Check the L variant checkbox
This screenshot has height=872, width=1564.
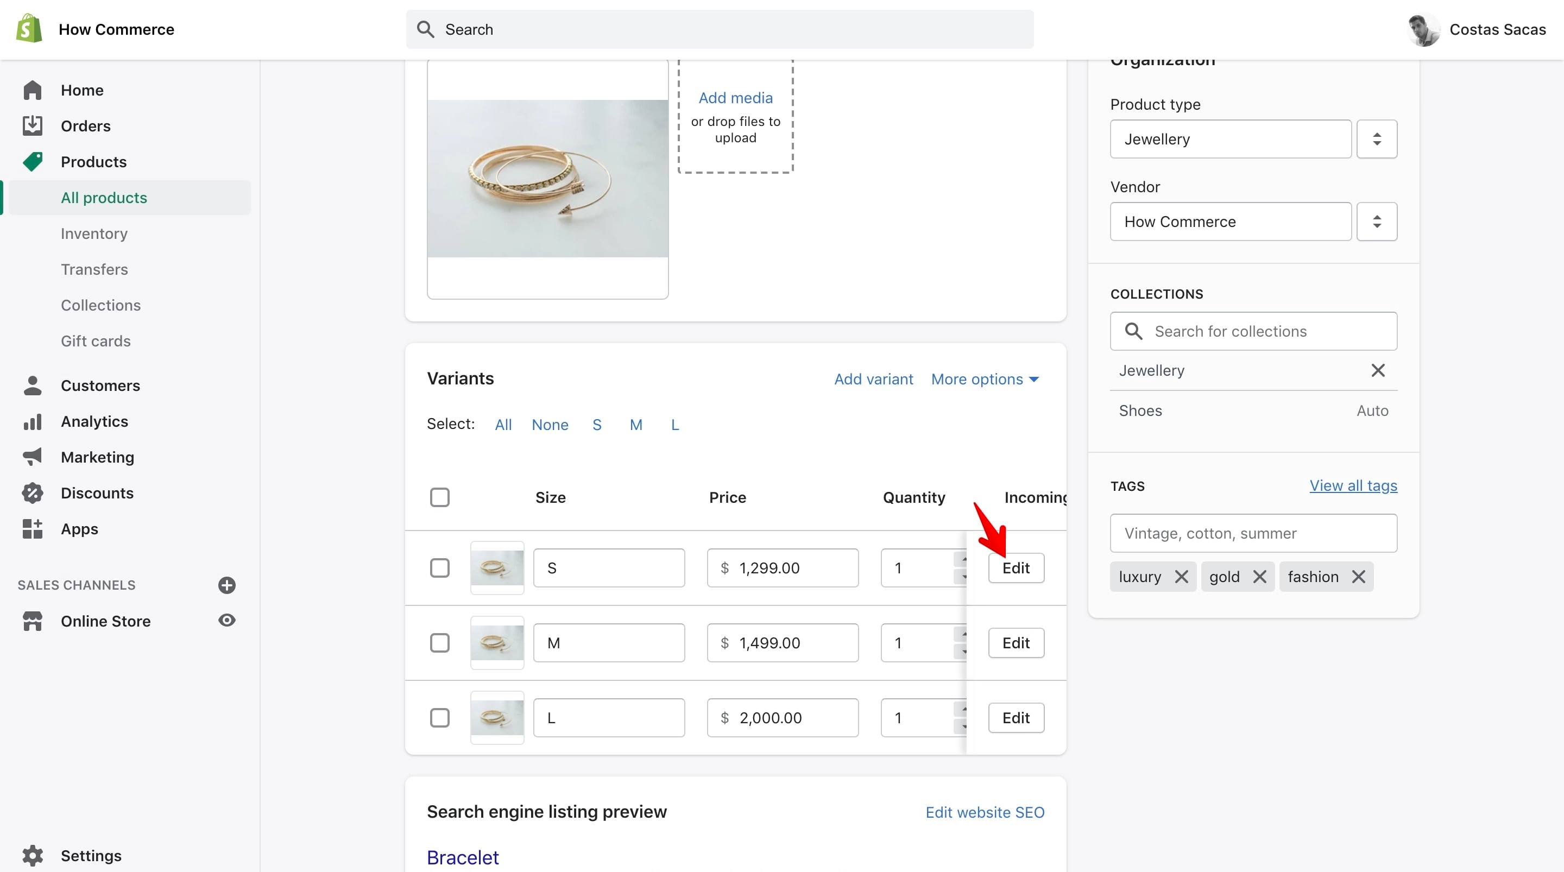(439, 718)
